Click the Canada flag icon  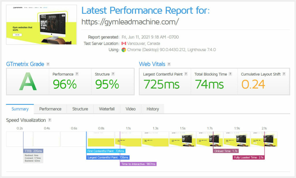(125, 43)
